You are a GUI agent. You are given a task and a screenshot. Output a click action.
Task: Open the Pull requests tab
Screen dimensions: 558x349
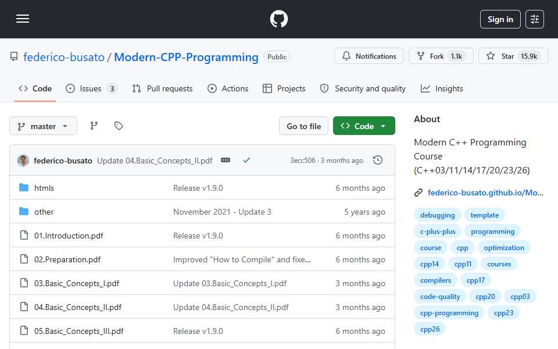(x=163, y=88)
